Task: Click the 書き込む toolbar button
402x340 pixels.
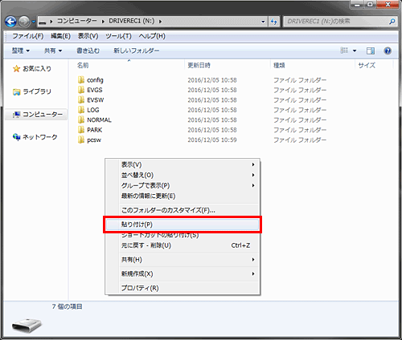Action: [x=88, y=51]
